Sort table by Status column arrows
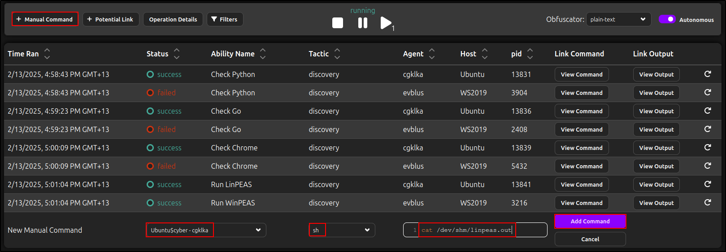This screenshot has width=726, height=252. coord(177,54)
